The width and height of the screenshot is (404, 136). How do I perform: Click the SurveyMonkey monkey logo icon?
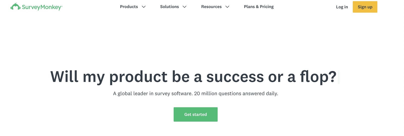[x=15, y=7]
